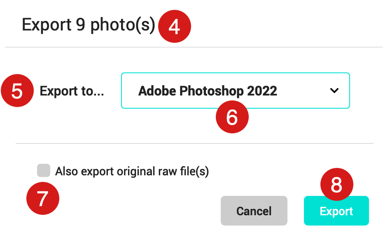Enable Also export original raw file(s) checkbox

coord(44,170)
